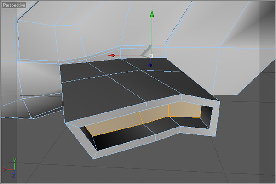276x184 pixels.
Task: Click the blue Z-axis handle dot
Action: pyautogui.click(x=150, y=66)
